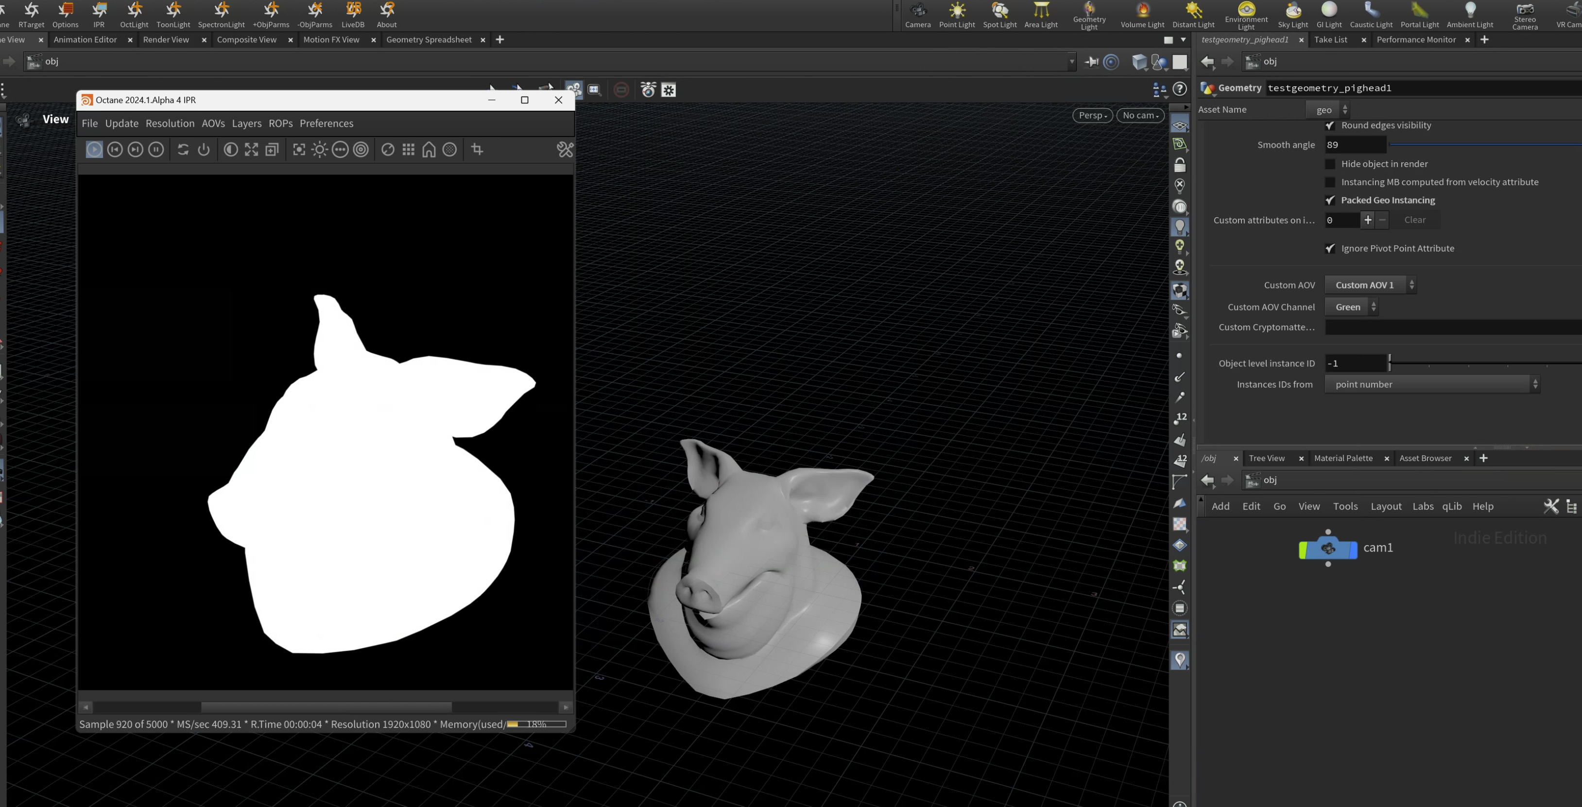Enable Hide object in render checkbox

click(1330, 164)
